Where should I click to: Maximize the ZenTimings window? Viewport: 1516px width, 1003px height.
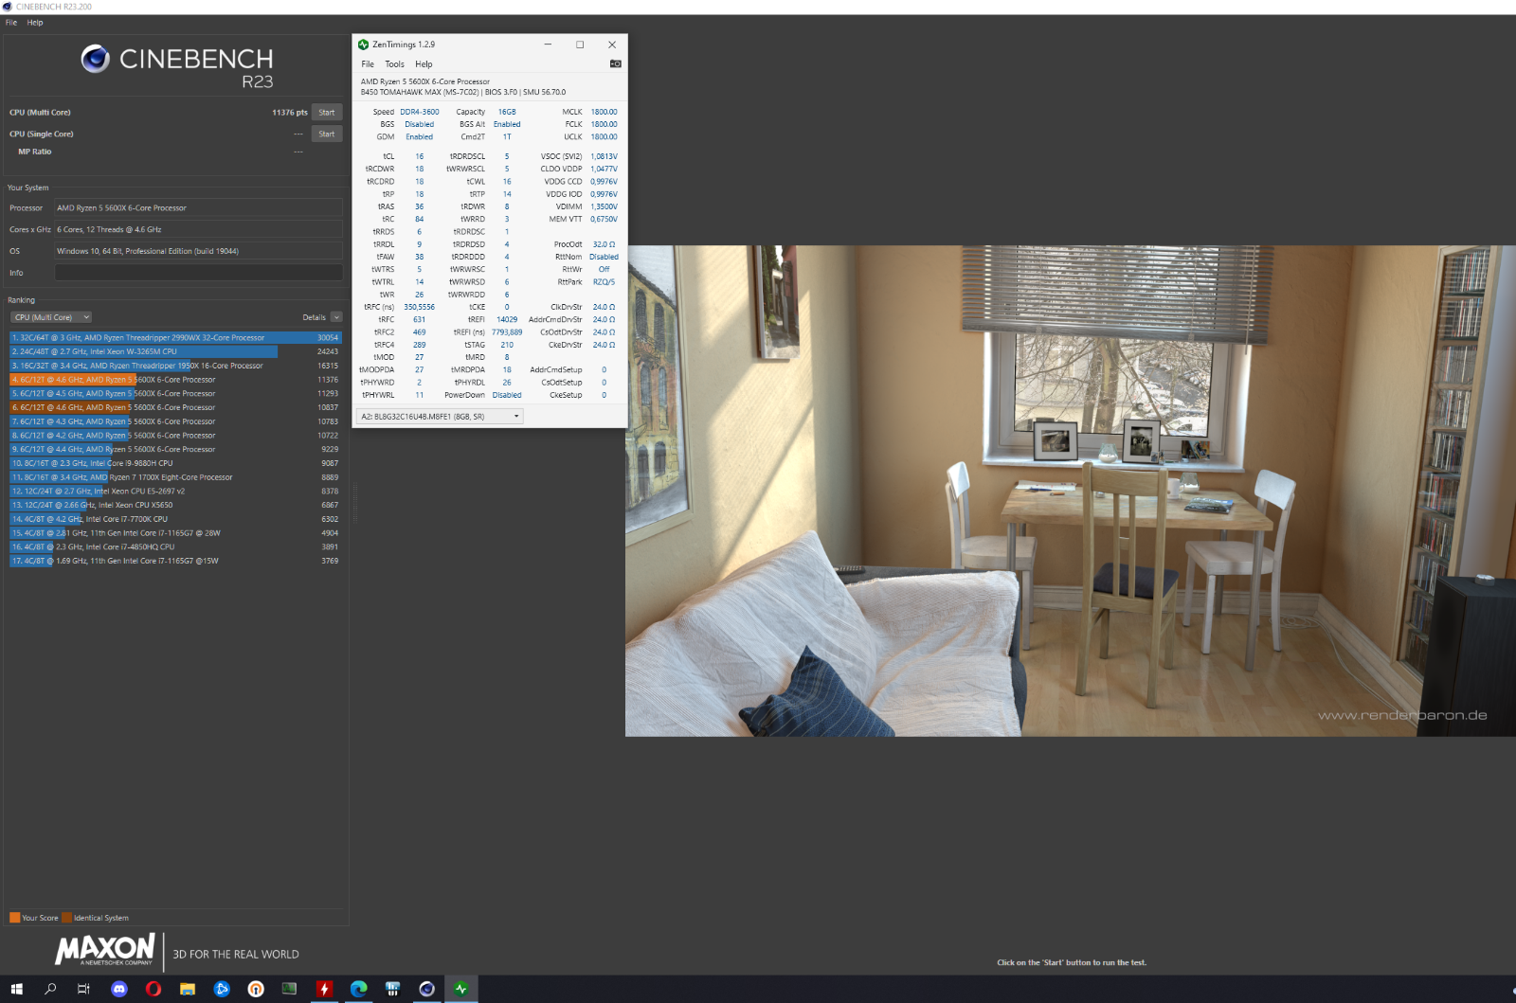pos(580,45)
